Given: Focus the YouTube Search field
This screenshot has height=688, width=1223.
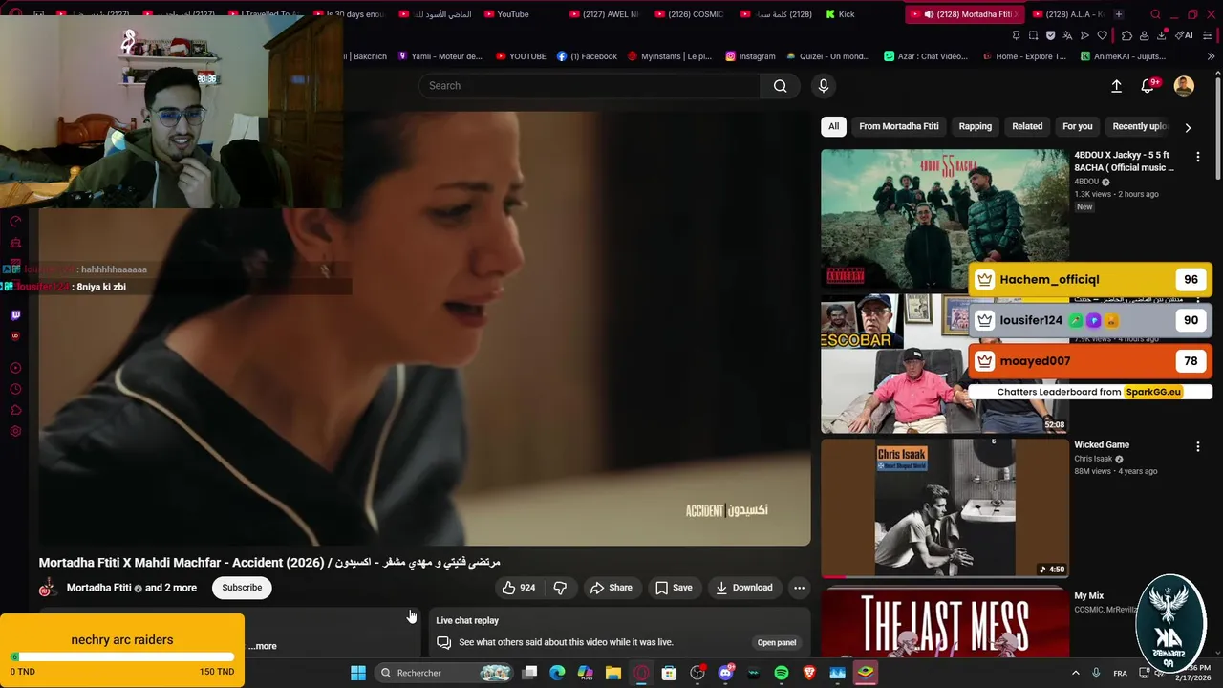Looking at the screenshot, I should pyautogui.click(x=590, y=86).
